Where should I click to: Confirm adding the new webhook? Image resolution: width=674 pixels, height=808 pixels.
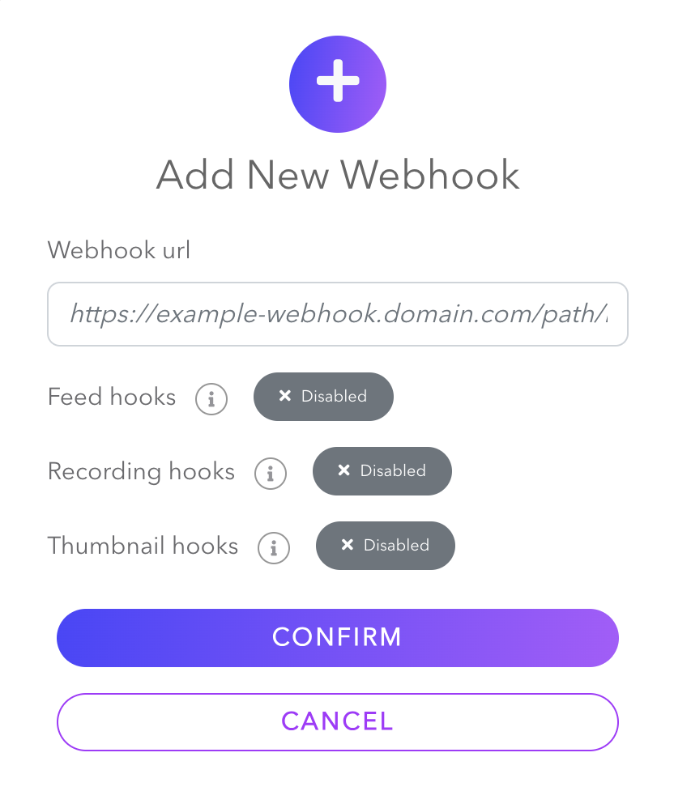(x=337, y=638)
